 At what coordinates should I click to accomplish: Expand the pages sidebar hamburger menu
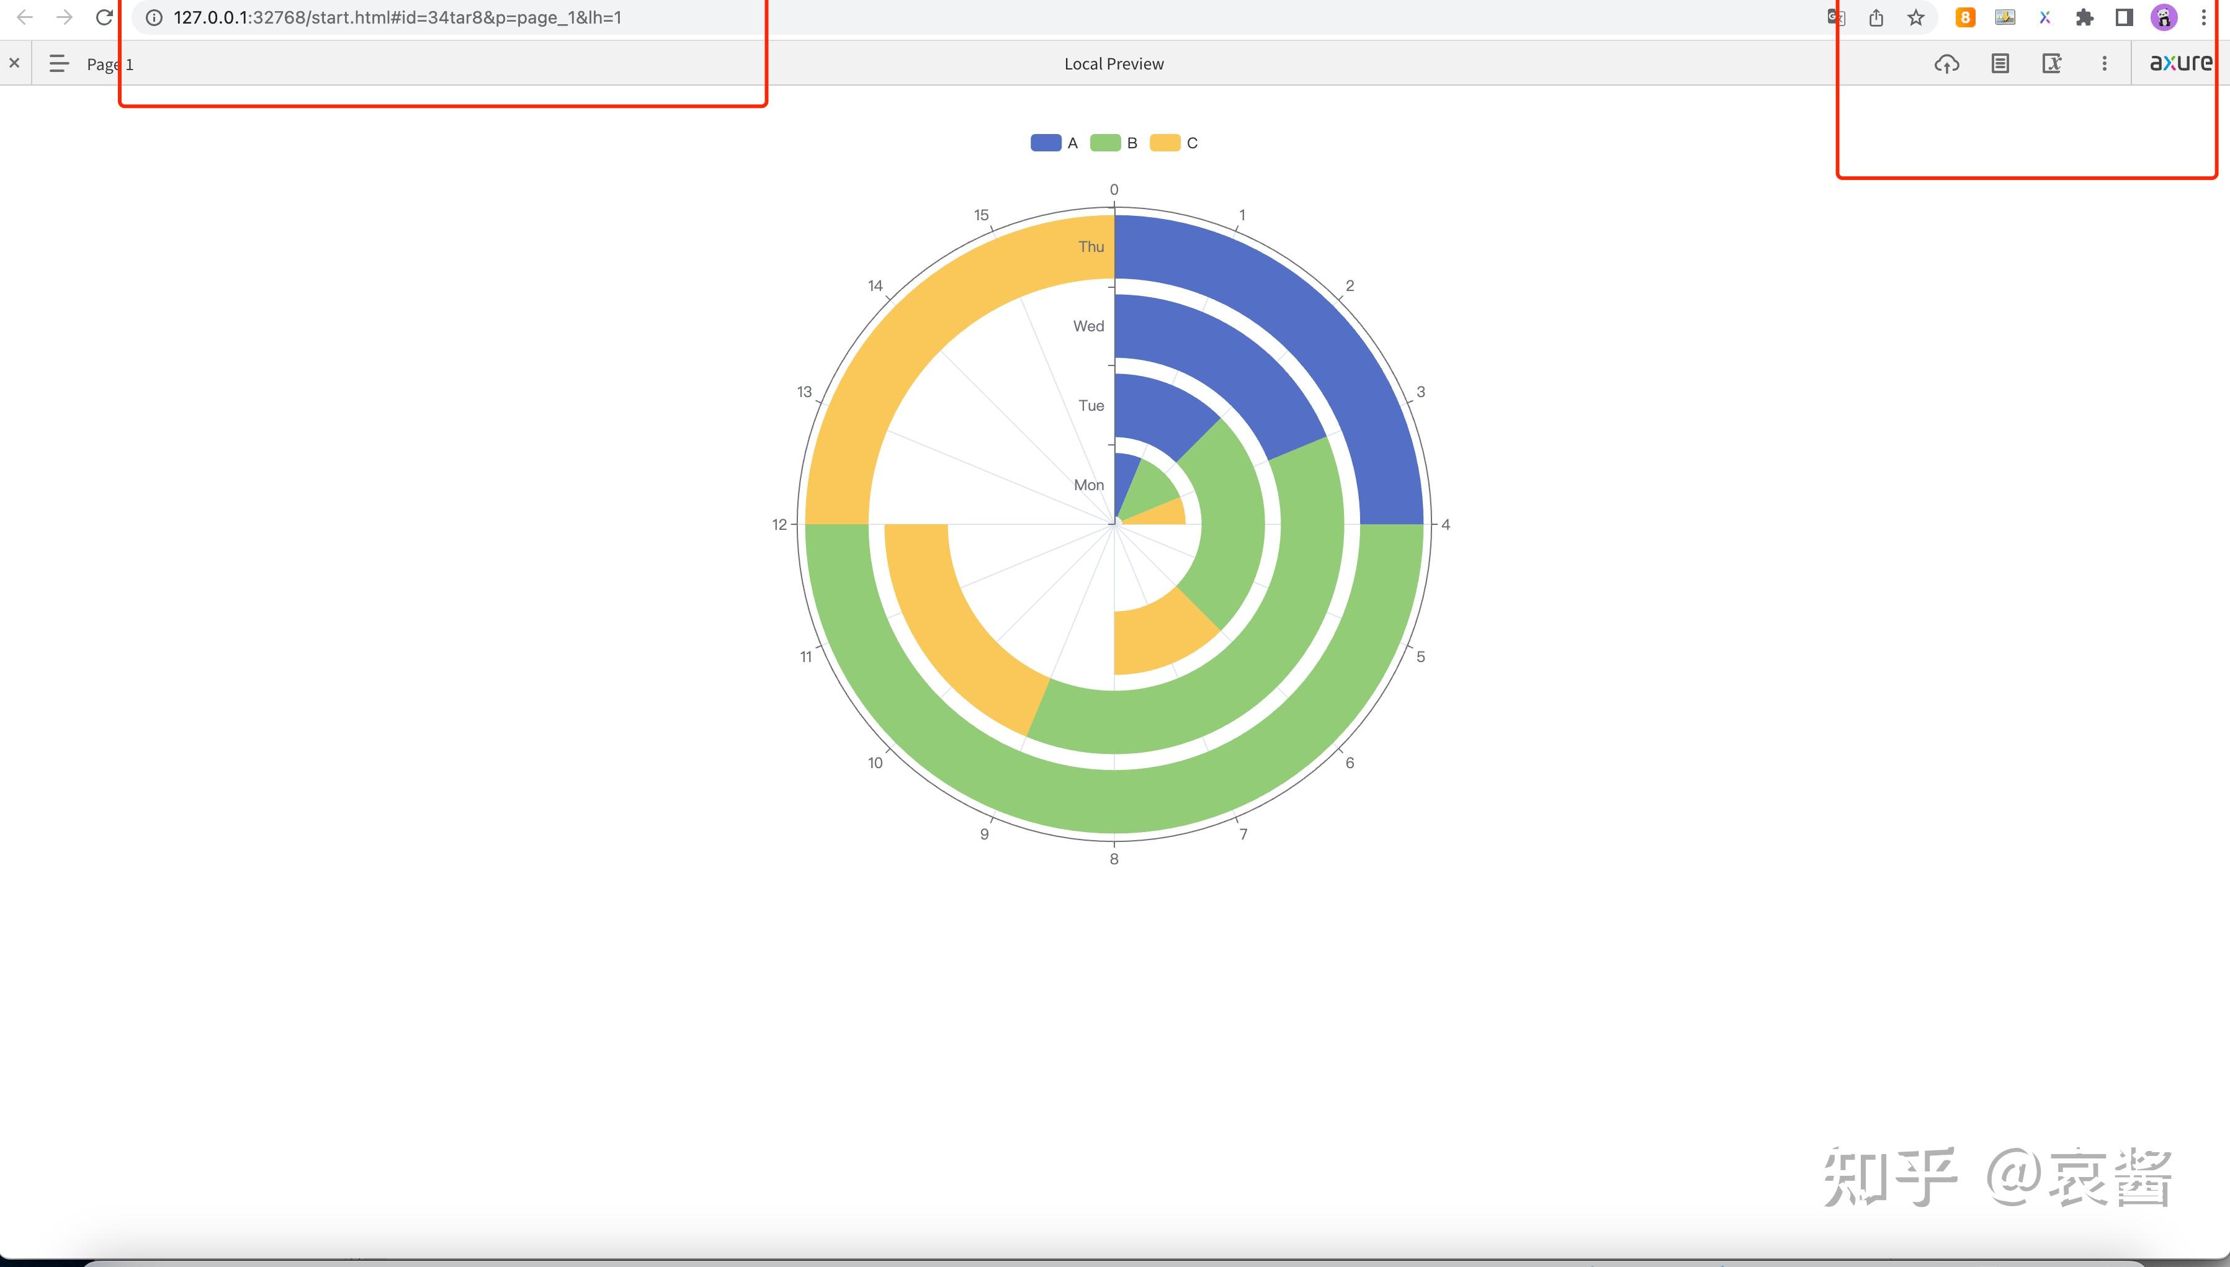pos(58,63)
